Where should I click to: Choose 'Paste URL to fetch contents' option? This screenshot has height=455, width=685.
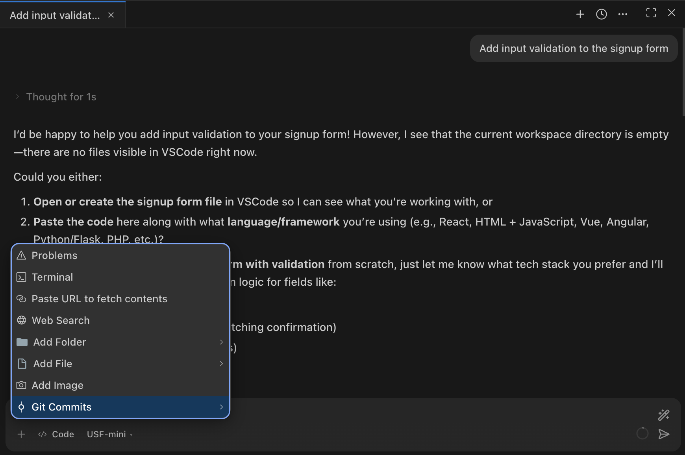120,299
